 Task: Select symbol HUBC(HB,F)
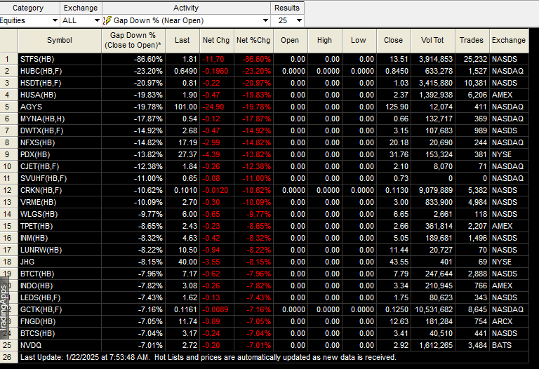click(41, 71)
